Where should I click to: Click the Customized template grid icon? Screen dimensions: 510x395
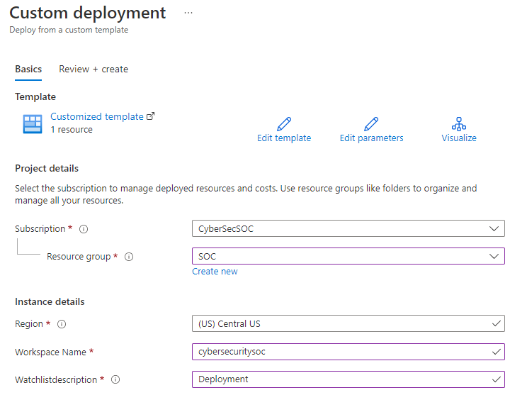[x=33, y=123]
